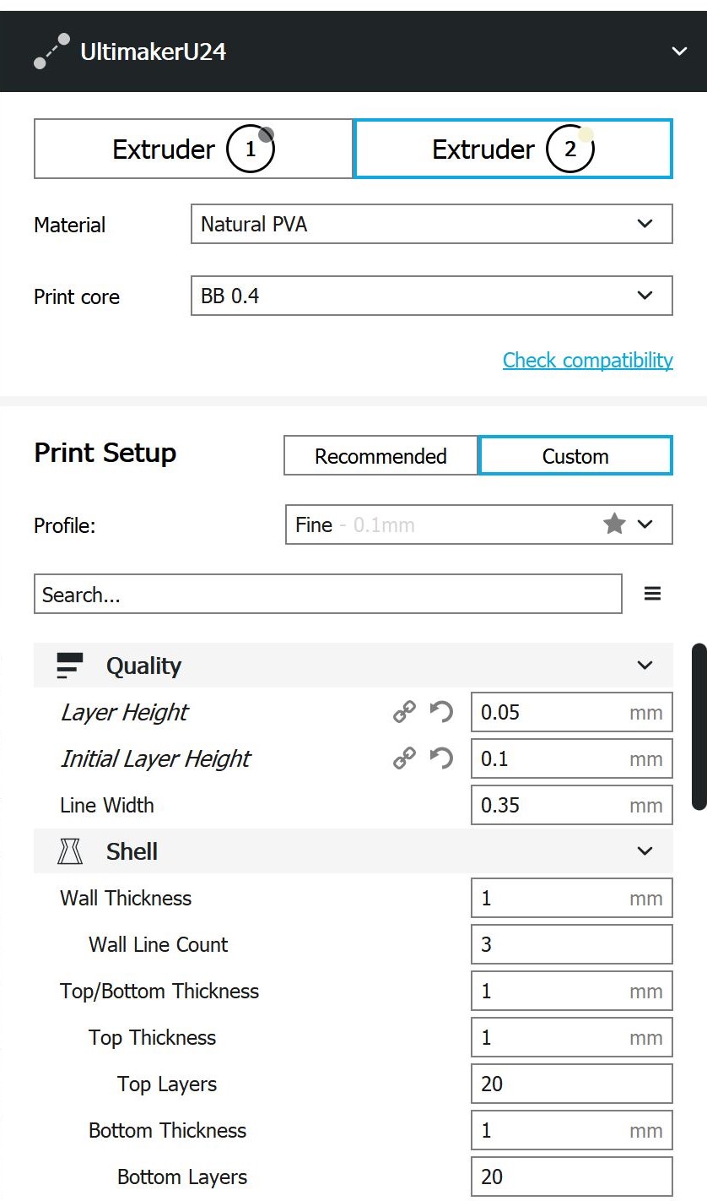Click the Quality category icon

pyautogui.click(x=69, y=666)
